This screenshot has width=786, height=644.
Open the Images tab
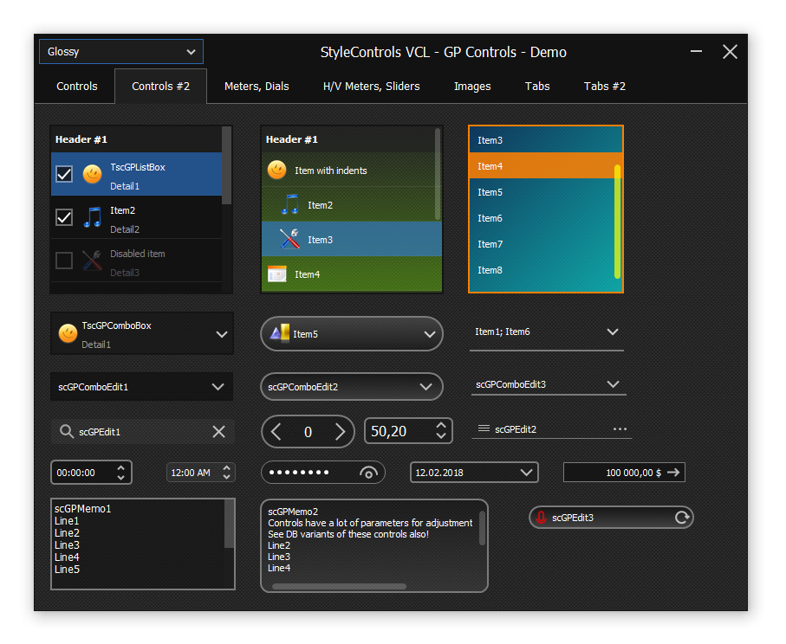pyautogui.click(x=472, y=87)
